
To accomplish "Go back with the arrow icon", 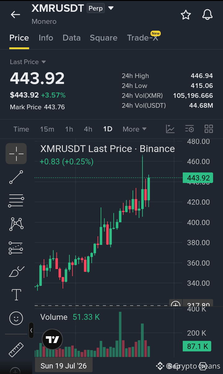I will [15, 15].
